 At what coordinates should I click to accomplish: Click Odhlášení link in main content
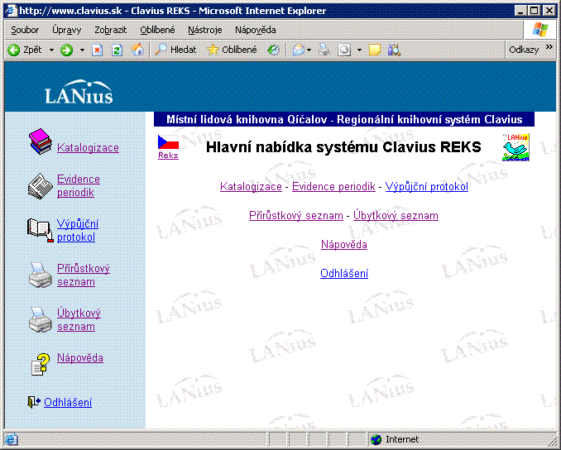[x=344, y=273]
